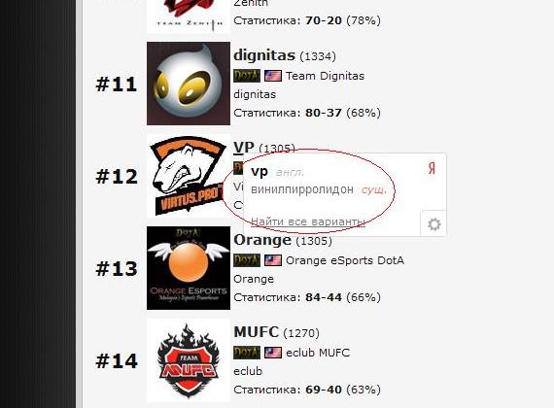Select the 'Team Dignitas' full name text

(325, 76)
